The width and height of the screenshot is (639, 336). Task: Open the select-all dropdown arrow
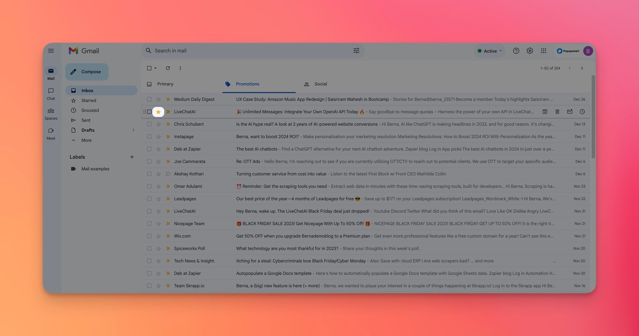[155, 68]
